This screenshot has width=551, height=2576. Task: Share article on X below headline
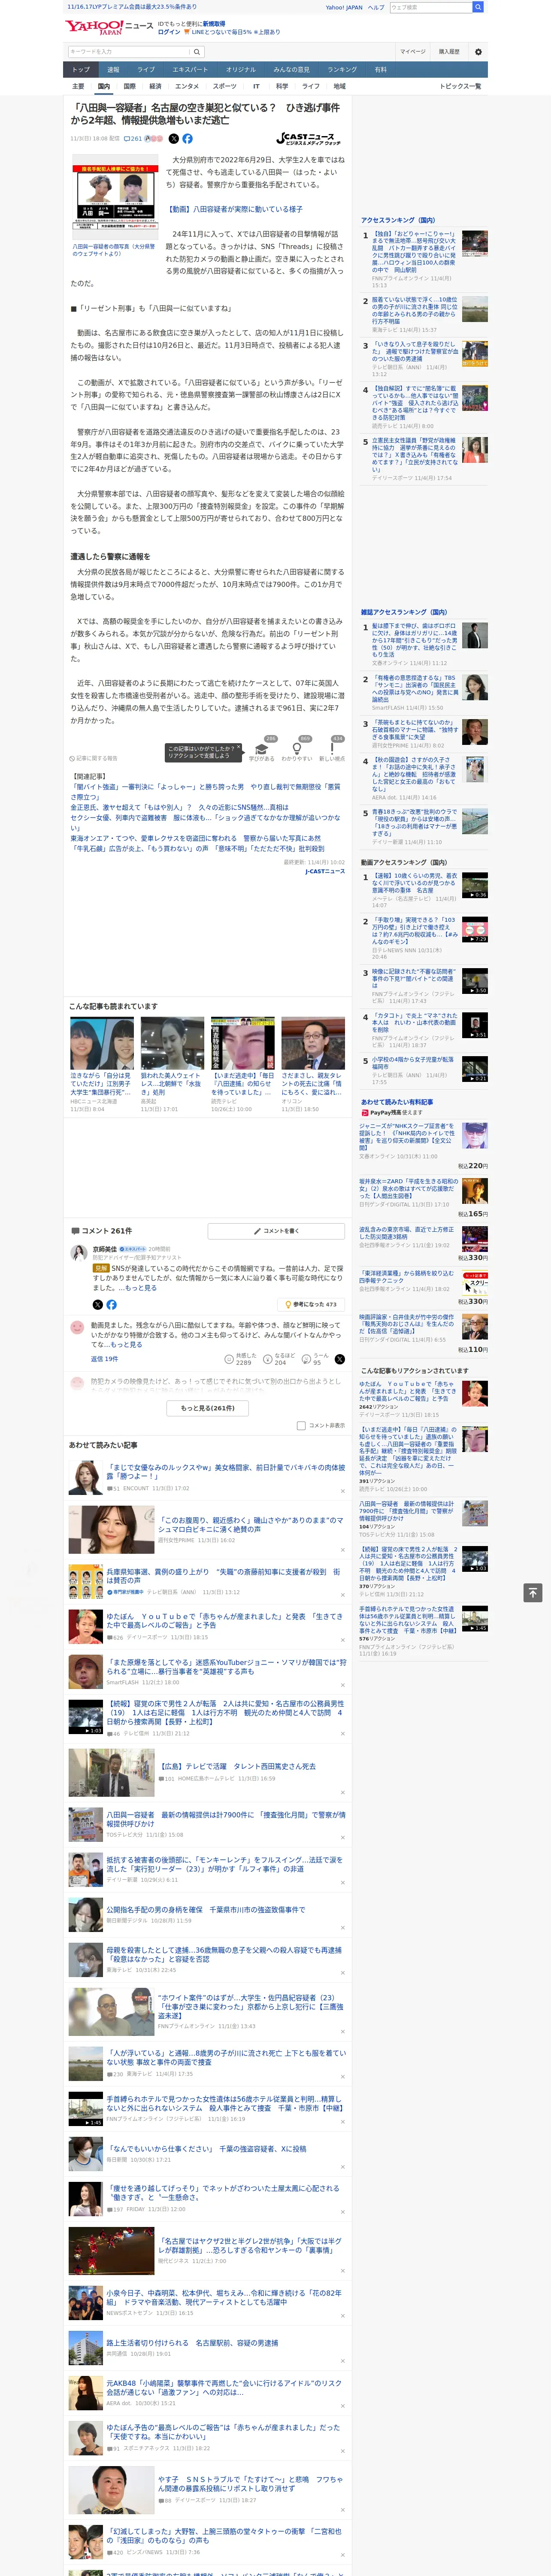tap(174, 139)
